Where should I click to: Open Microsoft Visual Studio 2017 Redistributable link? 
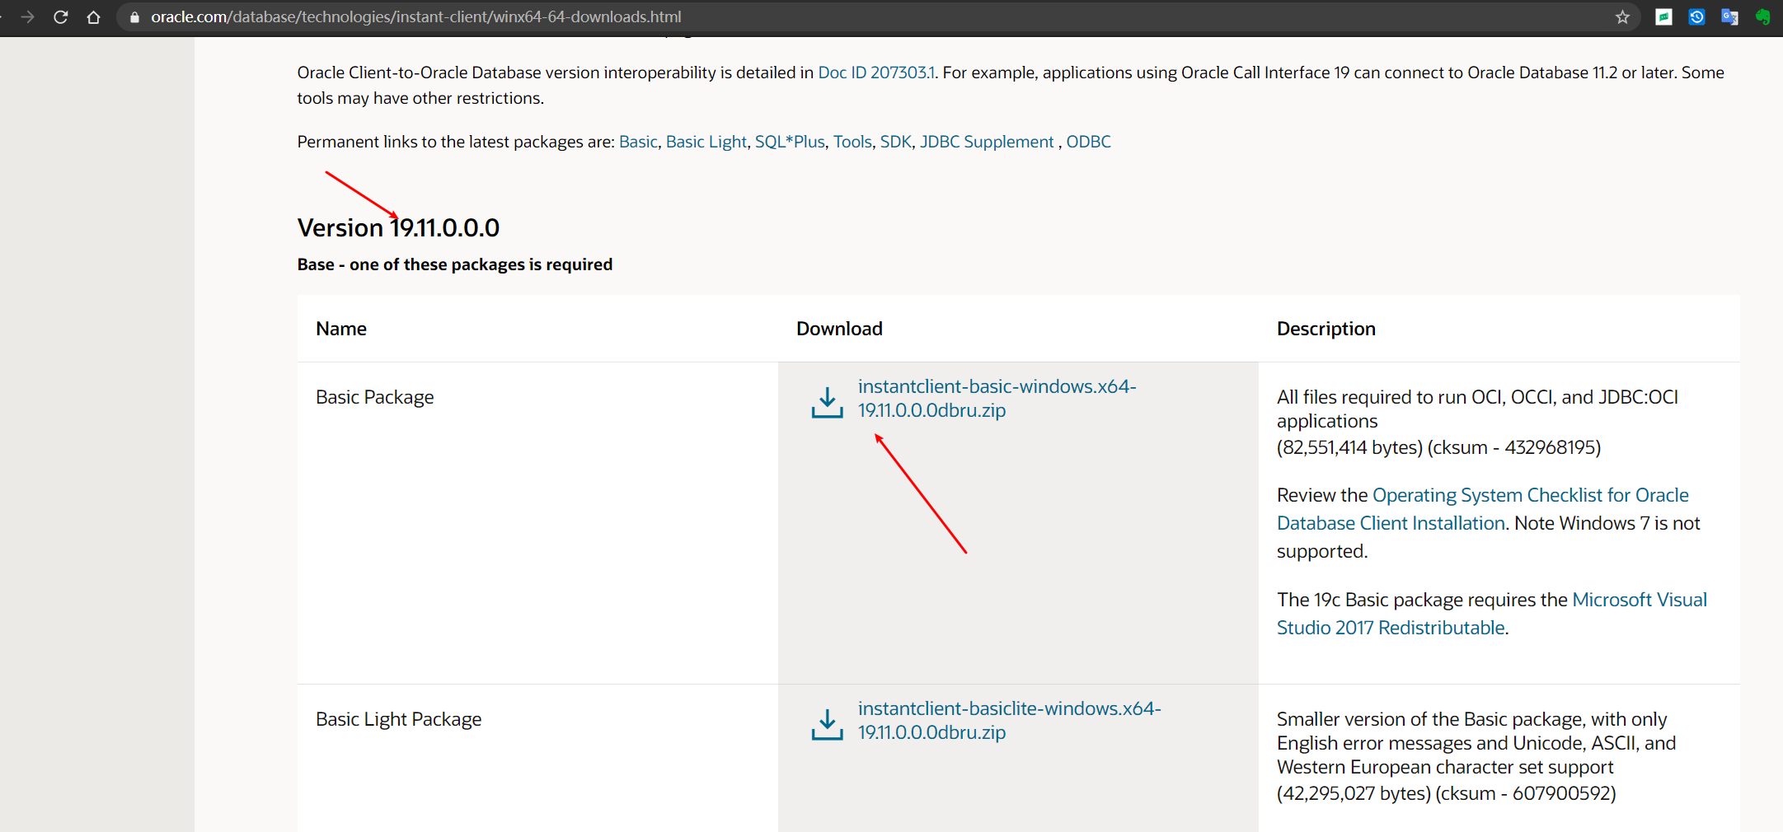[x=1492, y=614]
